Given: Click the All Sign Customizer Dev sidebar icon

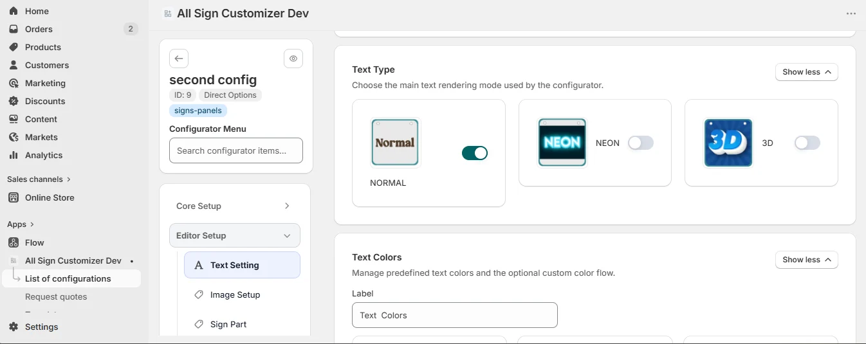Looking at the screenshot, I should click(x=14, y=260).
